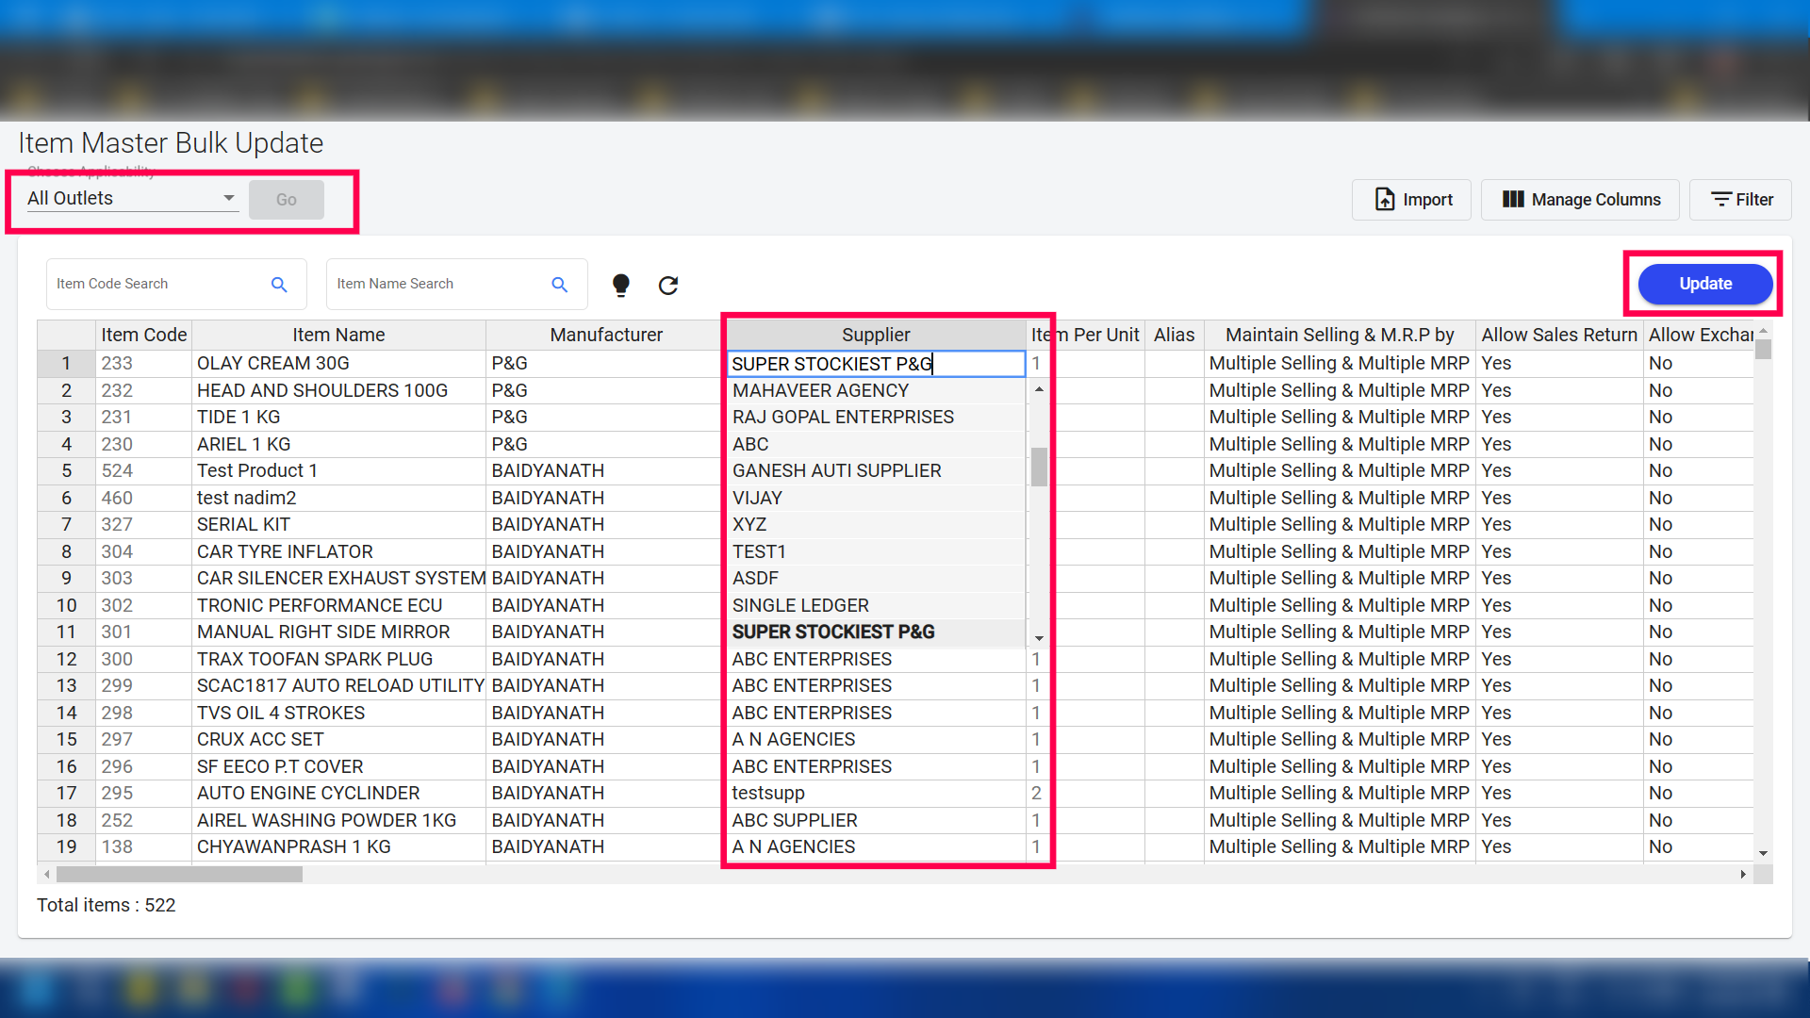
Task: Select RAJ GOPAL ENTERPRISES from supplier list
Action: point(843,417)
